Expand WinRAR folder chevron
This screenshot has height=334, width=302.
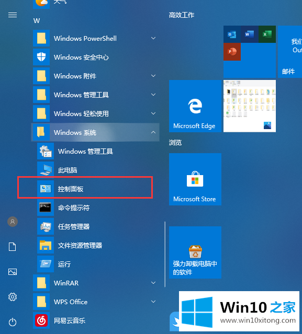(x=153, y=283)
